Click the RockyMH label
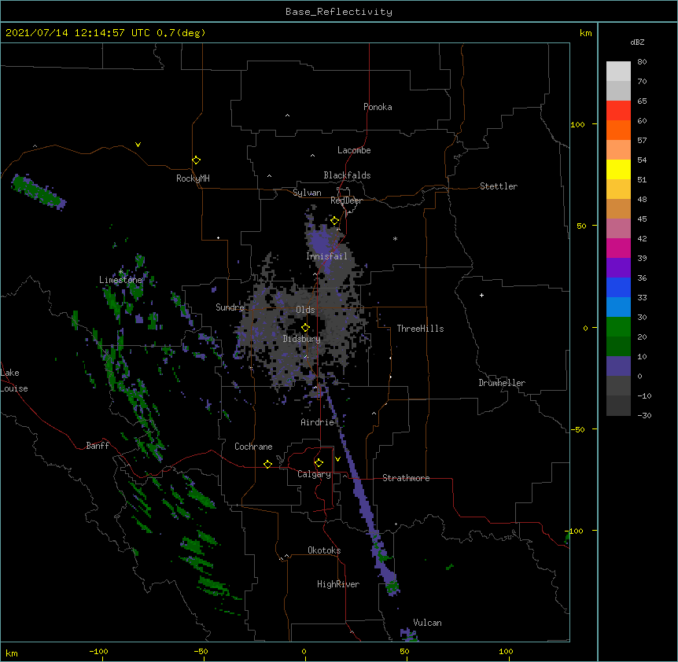Viewport: 678px width, 662px height. (x=193, y=178)
